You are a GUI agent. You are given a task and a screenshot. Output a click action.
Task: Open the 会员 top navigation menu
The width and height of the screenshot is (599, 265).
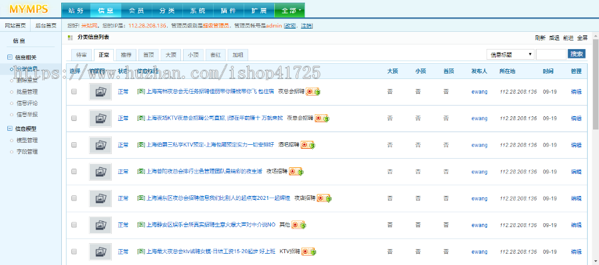136,11
